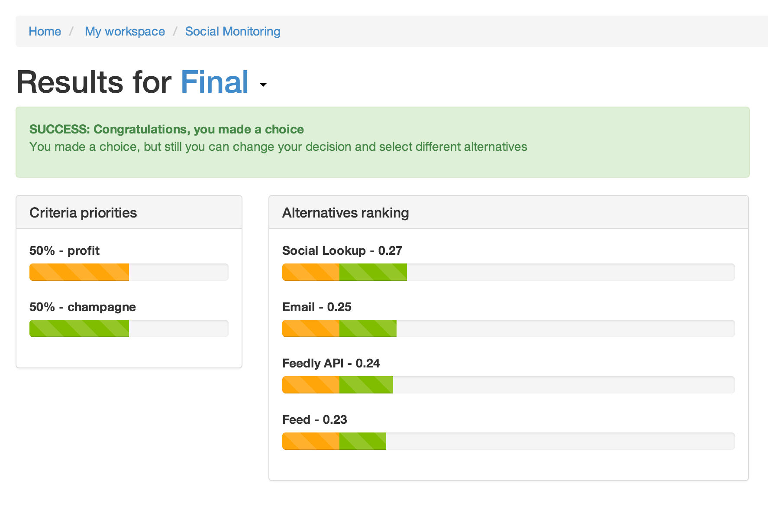Select the 'Email - 0.25' label

pyautogui.click(x=316, y=307)
